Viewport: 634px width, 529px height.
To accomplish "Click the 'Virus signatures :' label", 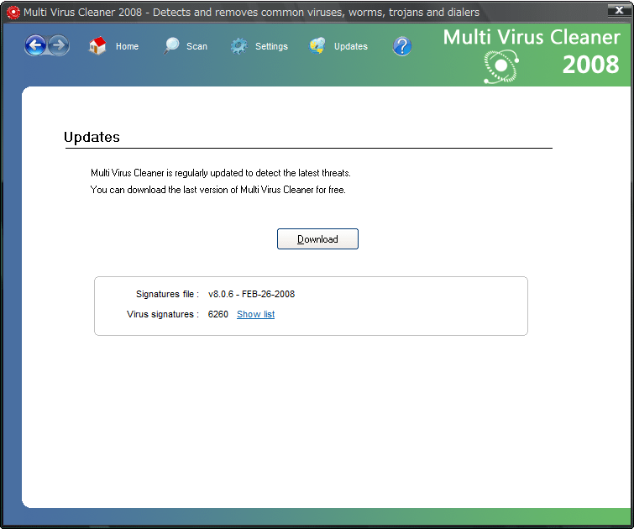I will pyautogui.click(x=163, y=314).
